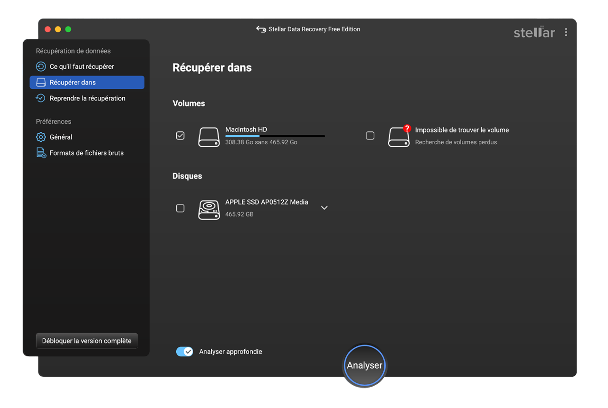
Task: Close window with the red button
Action: pos(47,29)
